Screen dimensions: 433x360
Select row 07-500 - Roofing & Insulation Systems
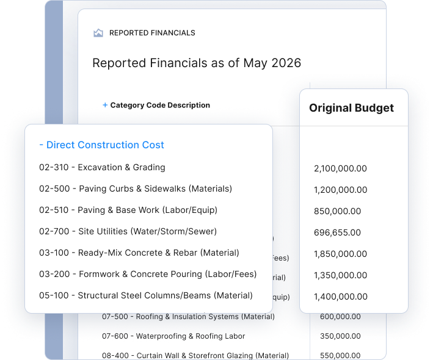tap(188, 317)
